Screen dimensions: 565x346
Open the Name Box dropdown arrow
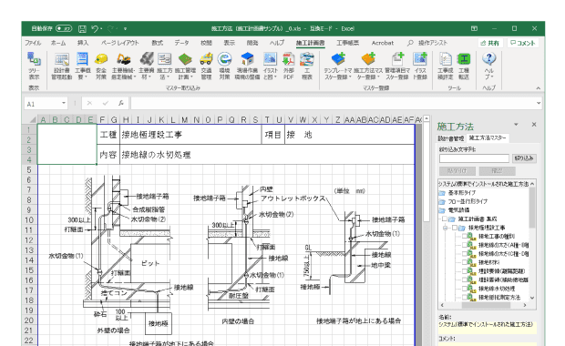click(64, 103)
